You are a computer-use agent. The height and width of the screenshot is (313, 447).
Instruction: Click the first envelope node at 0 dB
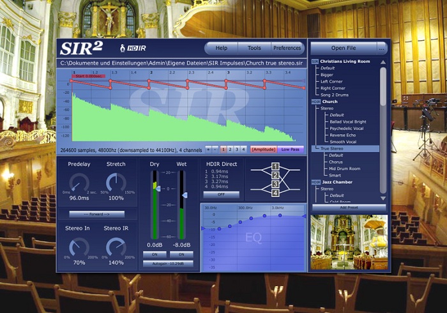[72, 81]
